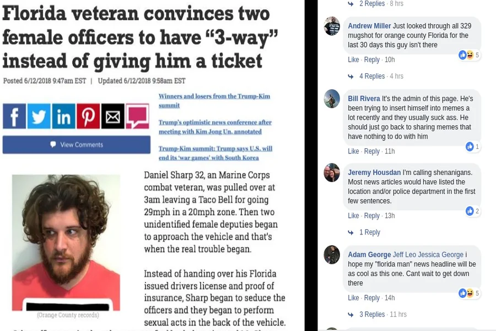Expand 3 Replies under Adam George's comment

point(371,314)
